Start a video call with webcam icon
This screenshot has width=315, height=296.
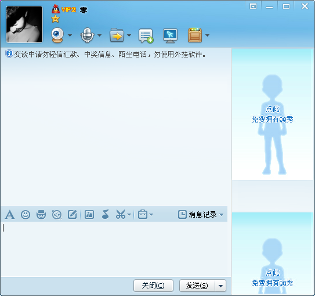tap(57, 35)
